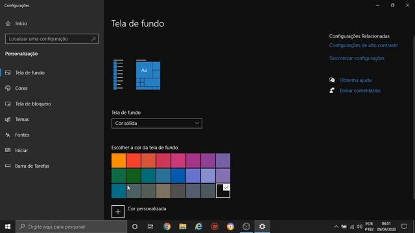The image size is (415, 233).
Task: Click taskbar search box Digite aqui para pesquisar
Action: (x=71, y=227)
